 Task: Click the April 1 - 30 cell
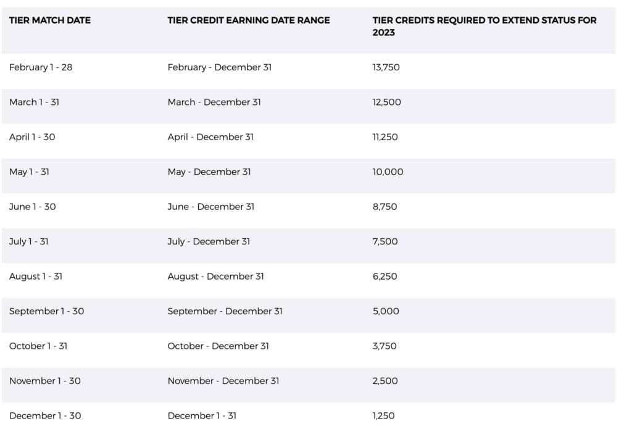32,137
